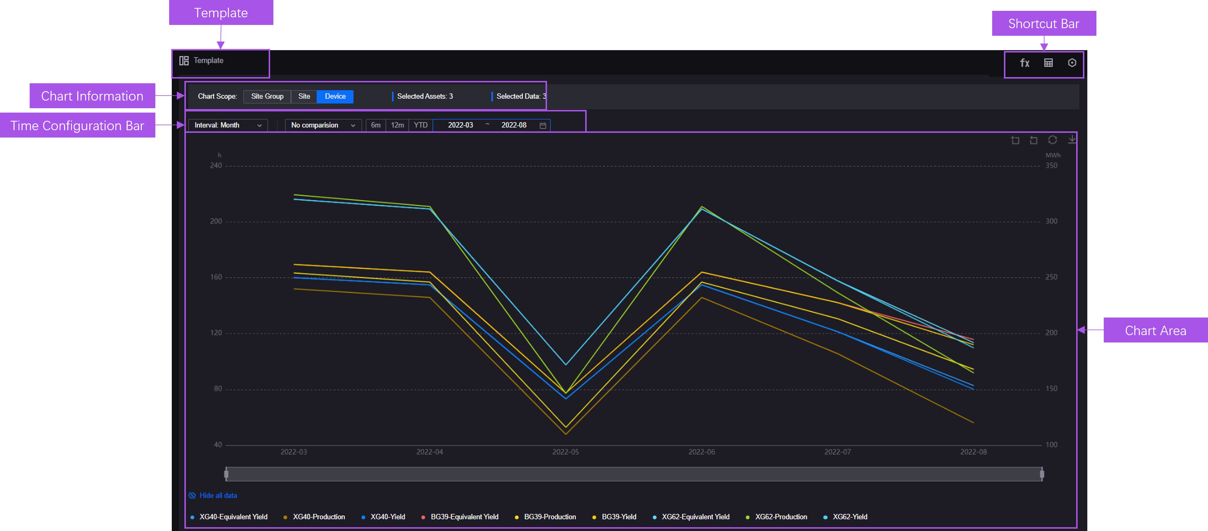The width and height of the screenshot is (1208, 531).
Task: Switch Chart Scope to Site
Action: [304, 96]
